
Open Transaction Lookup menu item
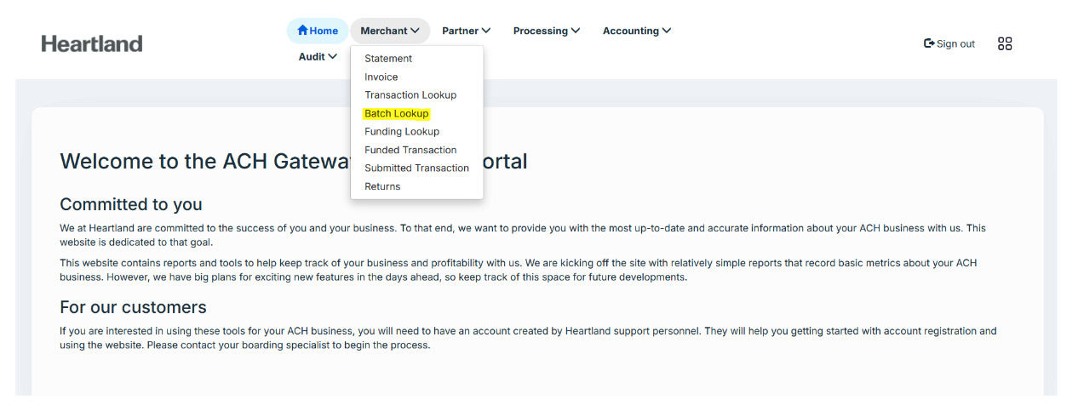coord(410,95)
